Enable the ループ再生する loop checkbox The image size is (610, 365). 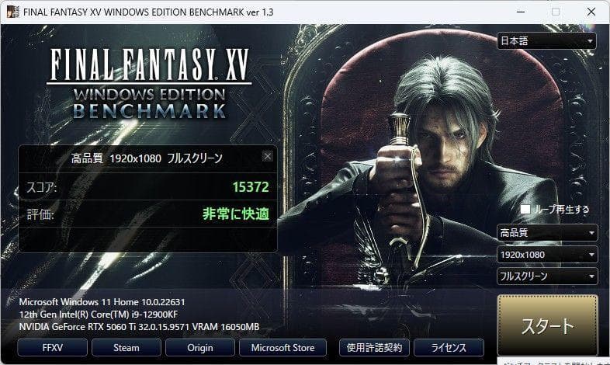click(x=525, y=210)
